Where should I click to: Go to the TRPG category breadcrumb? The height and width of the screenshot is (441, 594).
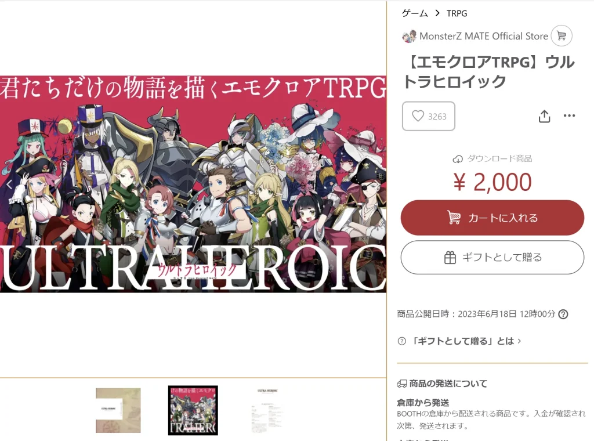457,13
